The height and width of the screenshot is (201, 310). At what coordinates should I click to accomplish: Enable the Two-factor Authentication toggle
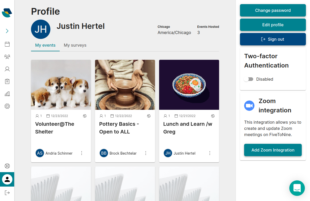(x=249, y=79)
